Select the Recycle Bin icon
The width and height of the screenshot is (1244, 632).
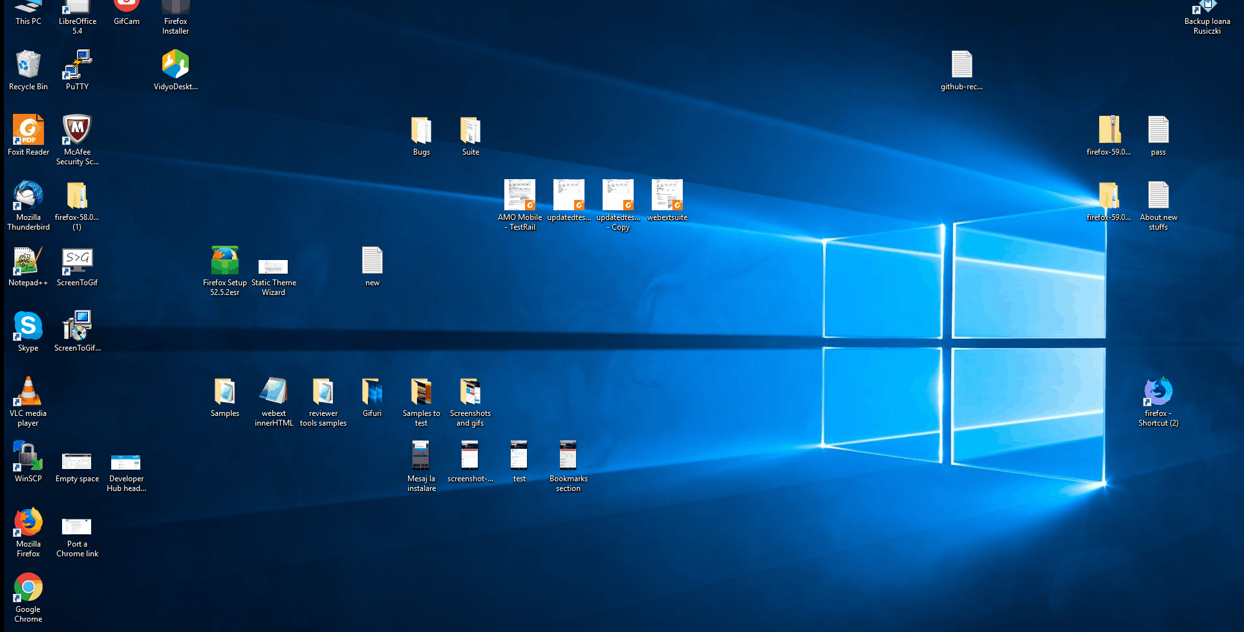click(28, 71)
